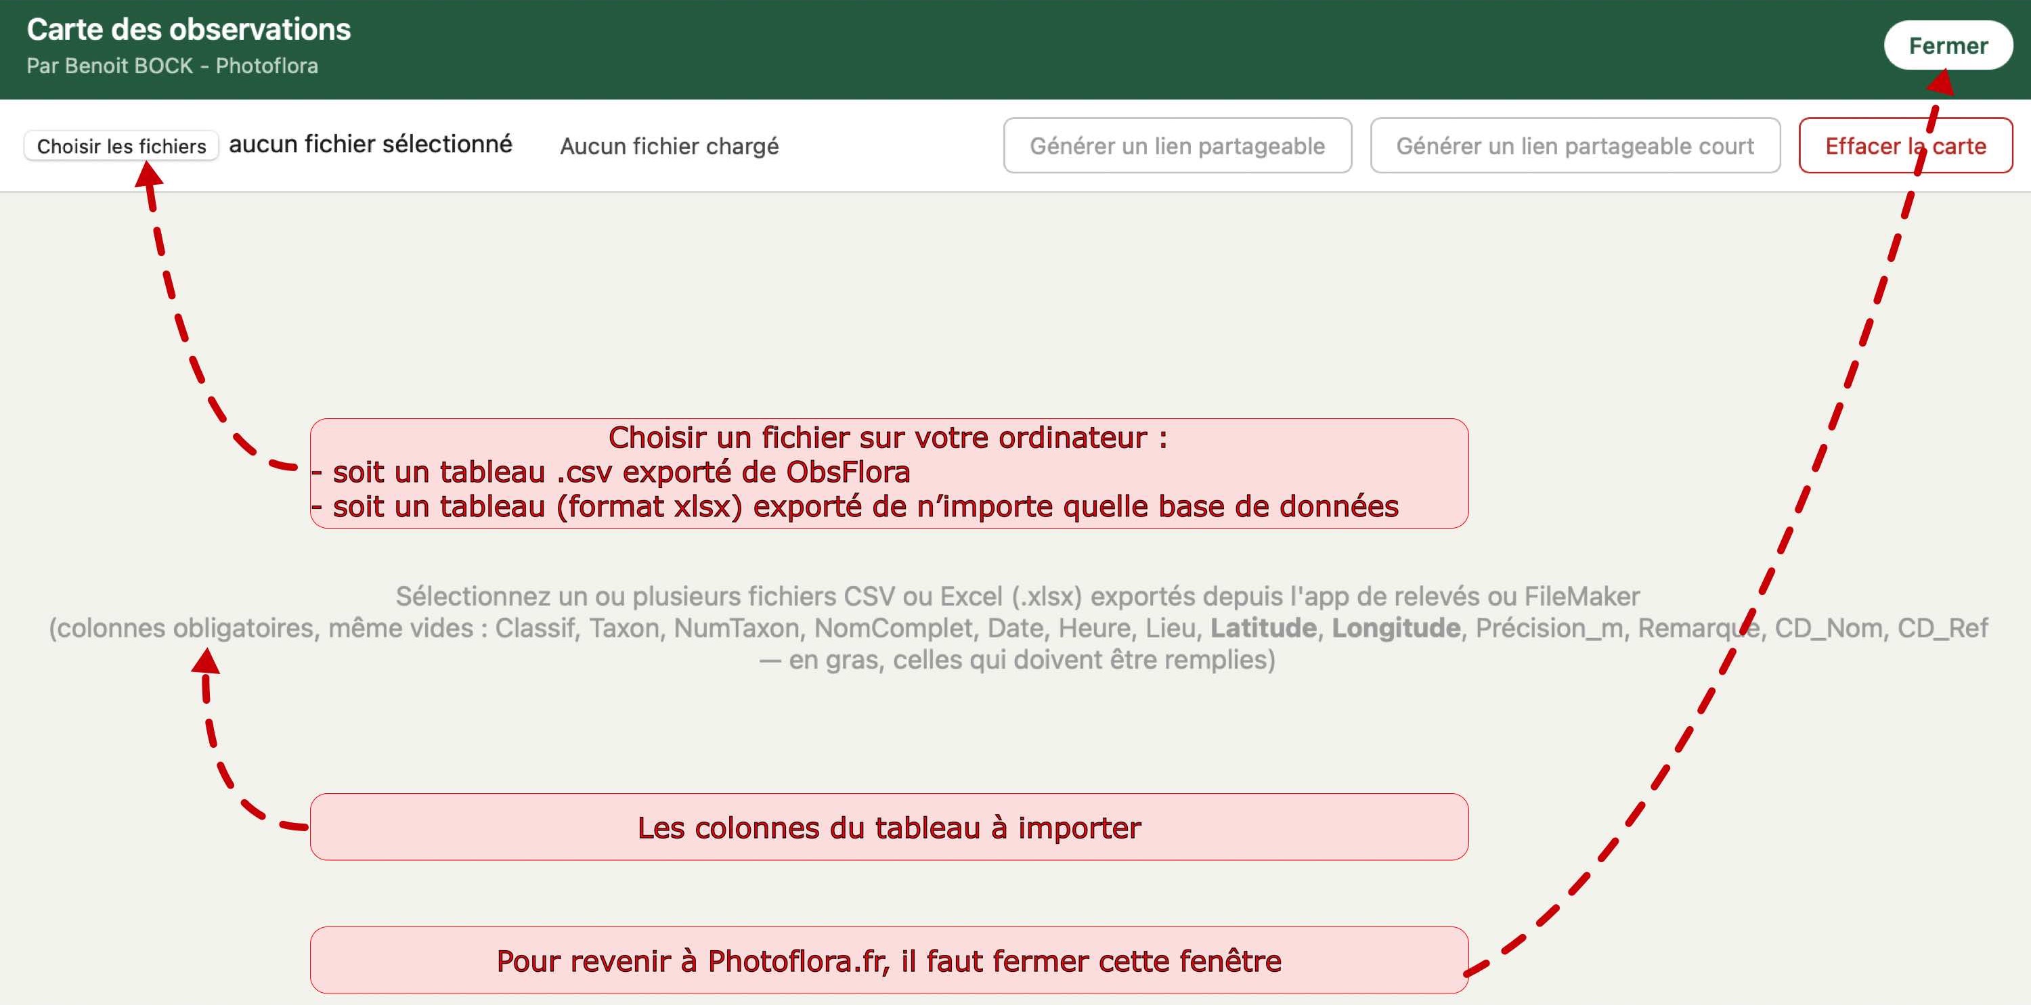Click the 'Carte des observations' title

[188, 30]
